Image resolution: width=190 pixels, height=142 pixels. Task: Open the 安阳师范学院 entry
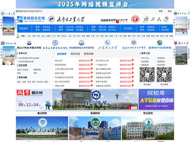tap(60, 65)
